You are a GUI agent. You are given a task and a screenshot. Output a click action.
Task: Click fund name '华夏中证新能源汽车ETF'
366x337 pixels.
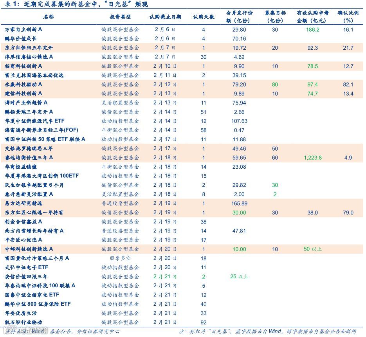(x=34, y=121)
